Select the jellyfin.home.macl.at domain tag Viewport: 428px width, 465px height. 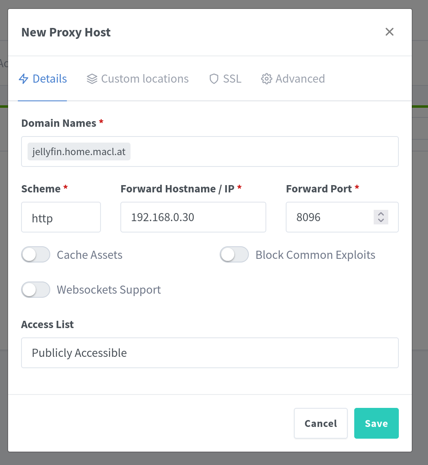click(79, 152)
